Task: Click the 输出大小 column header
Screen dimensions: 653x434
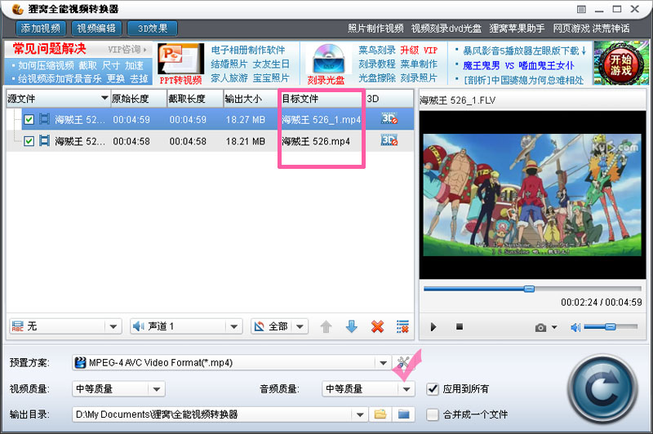Action: tap(251, 99)
